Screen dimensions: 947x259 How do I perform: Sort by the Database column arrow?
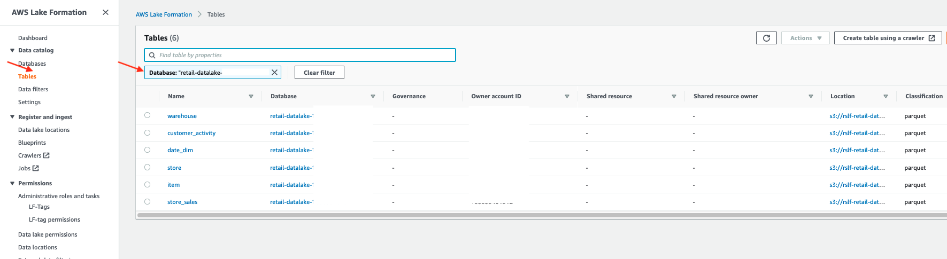pos(373,97)
